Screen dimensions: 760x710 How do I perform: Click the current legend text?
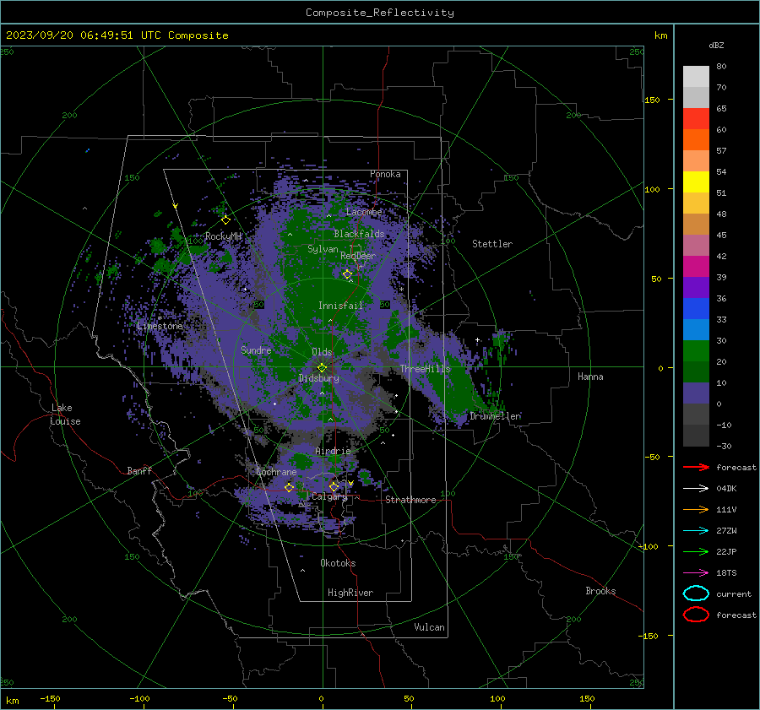tap(734, 593)
